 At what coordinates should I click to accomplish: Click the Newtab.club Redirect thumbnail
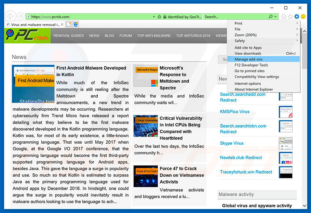[x=286, y=158]
